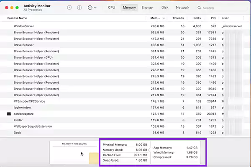Switch to the CPU tab
Screen dimensions: 251x167
tap(112, 8)
